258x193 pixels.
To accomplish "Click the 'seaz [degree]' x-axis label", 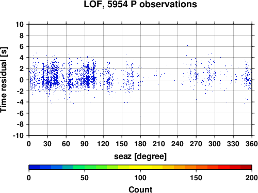I will [140, 156].
